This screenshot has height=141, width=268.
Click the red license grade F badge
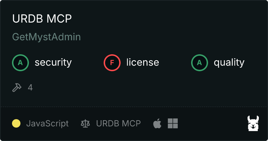[112, 63]
